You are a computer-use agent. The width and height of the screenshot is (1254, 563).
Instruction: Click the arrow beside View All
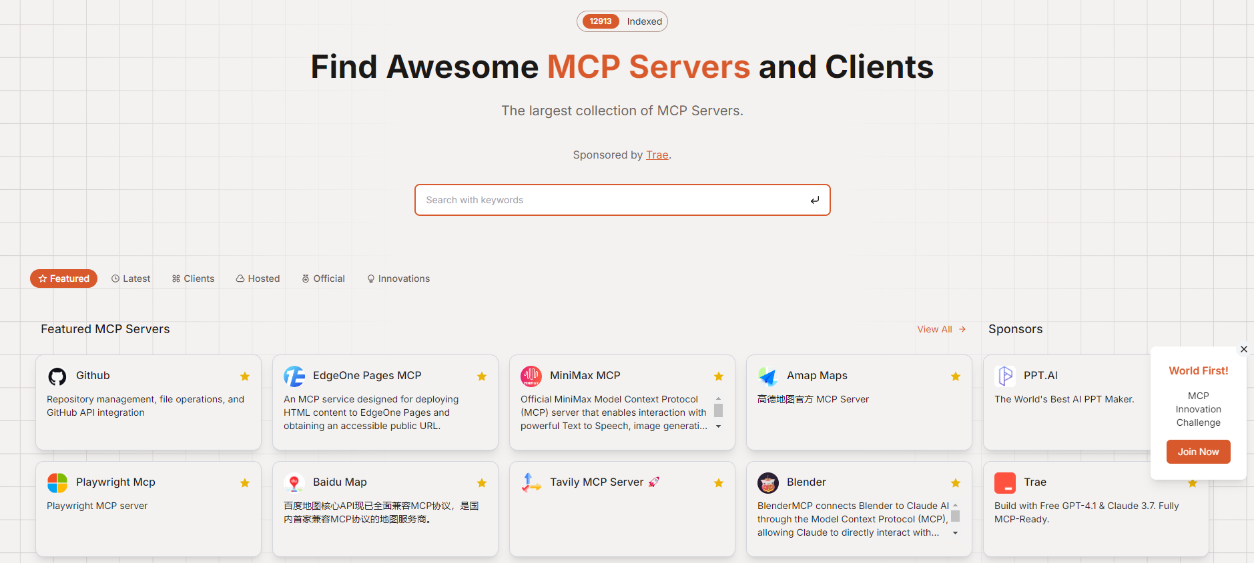pos(962,329)
